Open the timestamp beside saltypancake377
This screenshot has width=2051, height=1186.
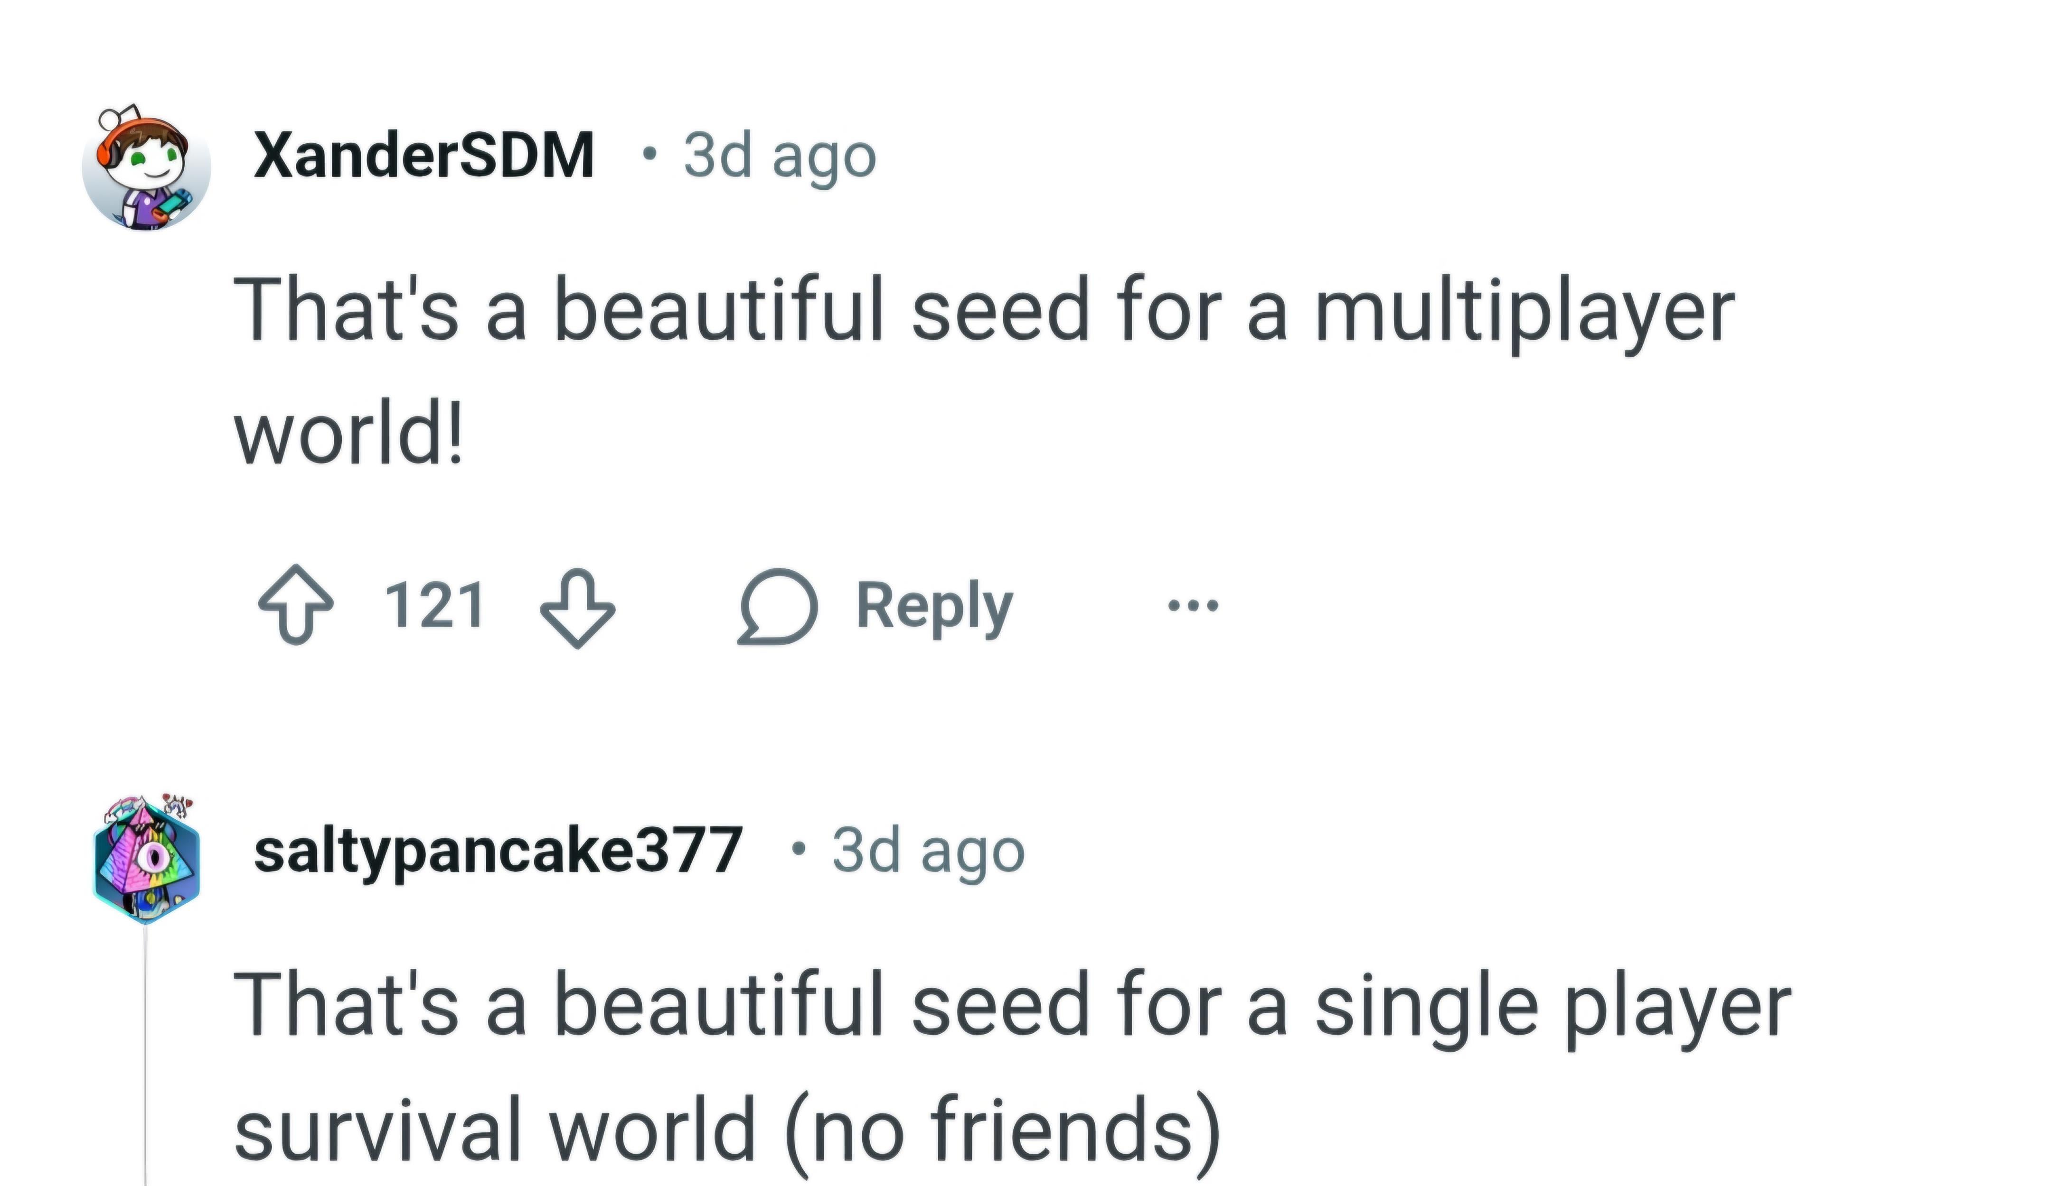(928, 851)
